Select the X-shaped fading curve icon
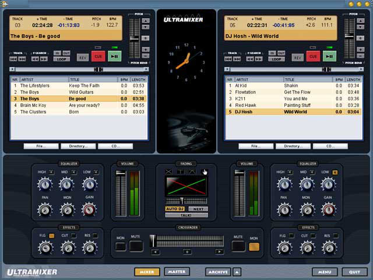 [169, 171]
